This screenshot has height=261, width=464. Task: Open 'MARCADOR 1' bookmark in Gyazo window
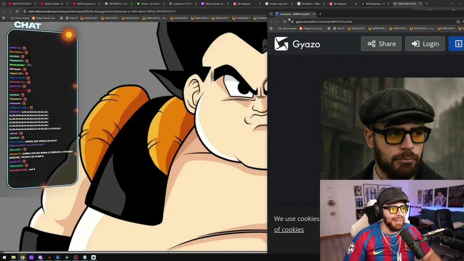coord(356,29)
